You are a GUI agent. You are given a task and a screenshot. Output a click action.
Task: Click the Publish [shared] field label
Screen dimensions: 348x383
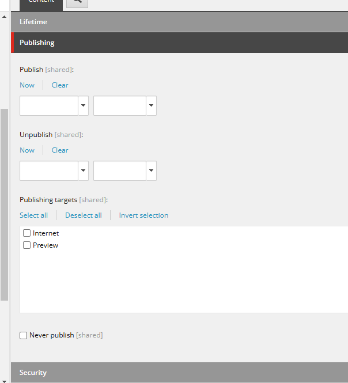47,70
